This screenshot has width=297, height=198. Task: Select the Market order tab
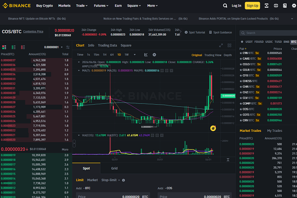tap(93, 180)
